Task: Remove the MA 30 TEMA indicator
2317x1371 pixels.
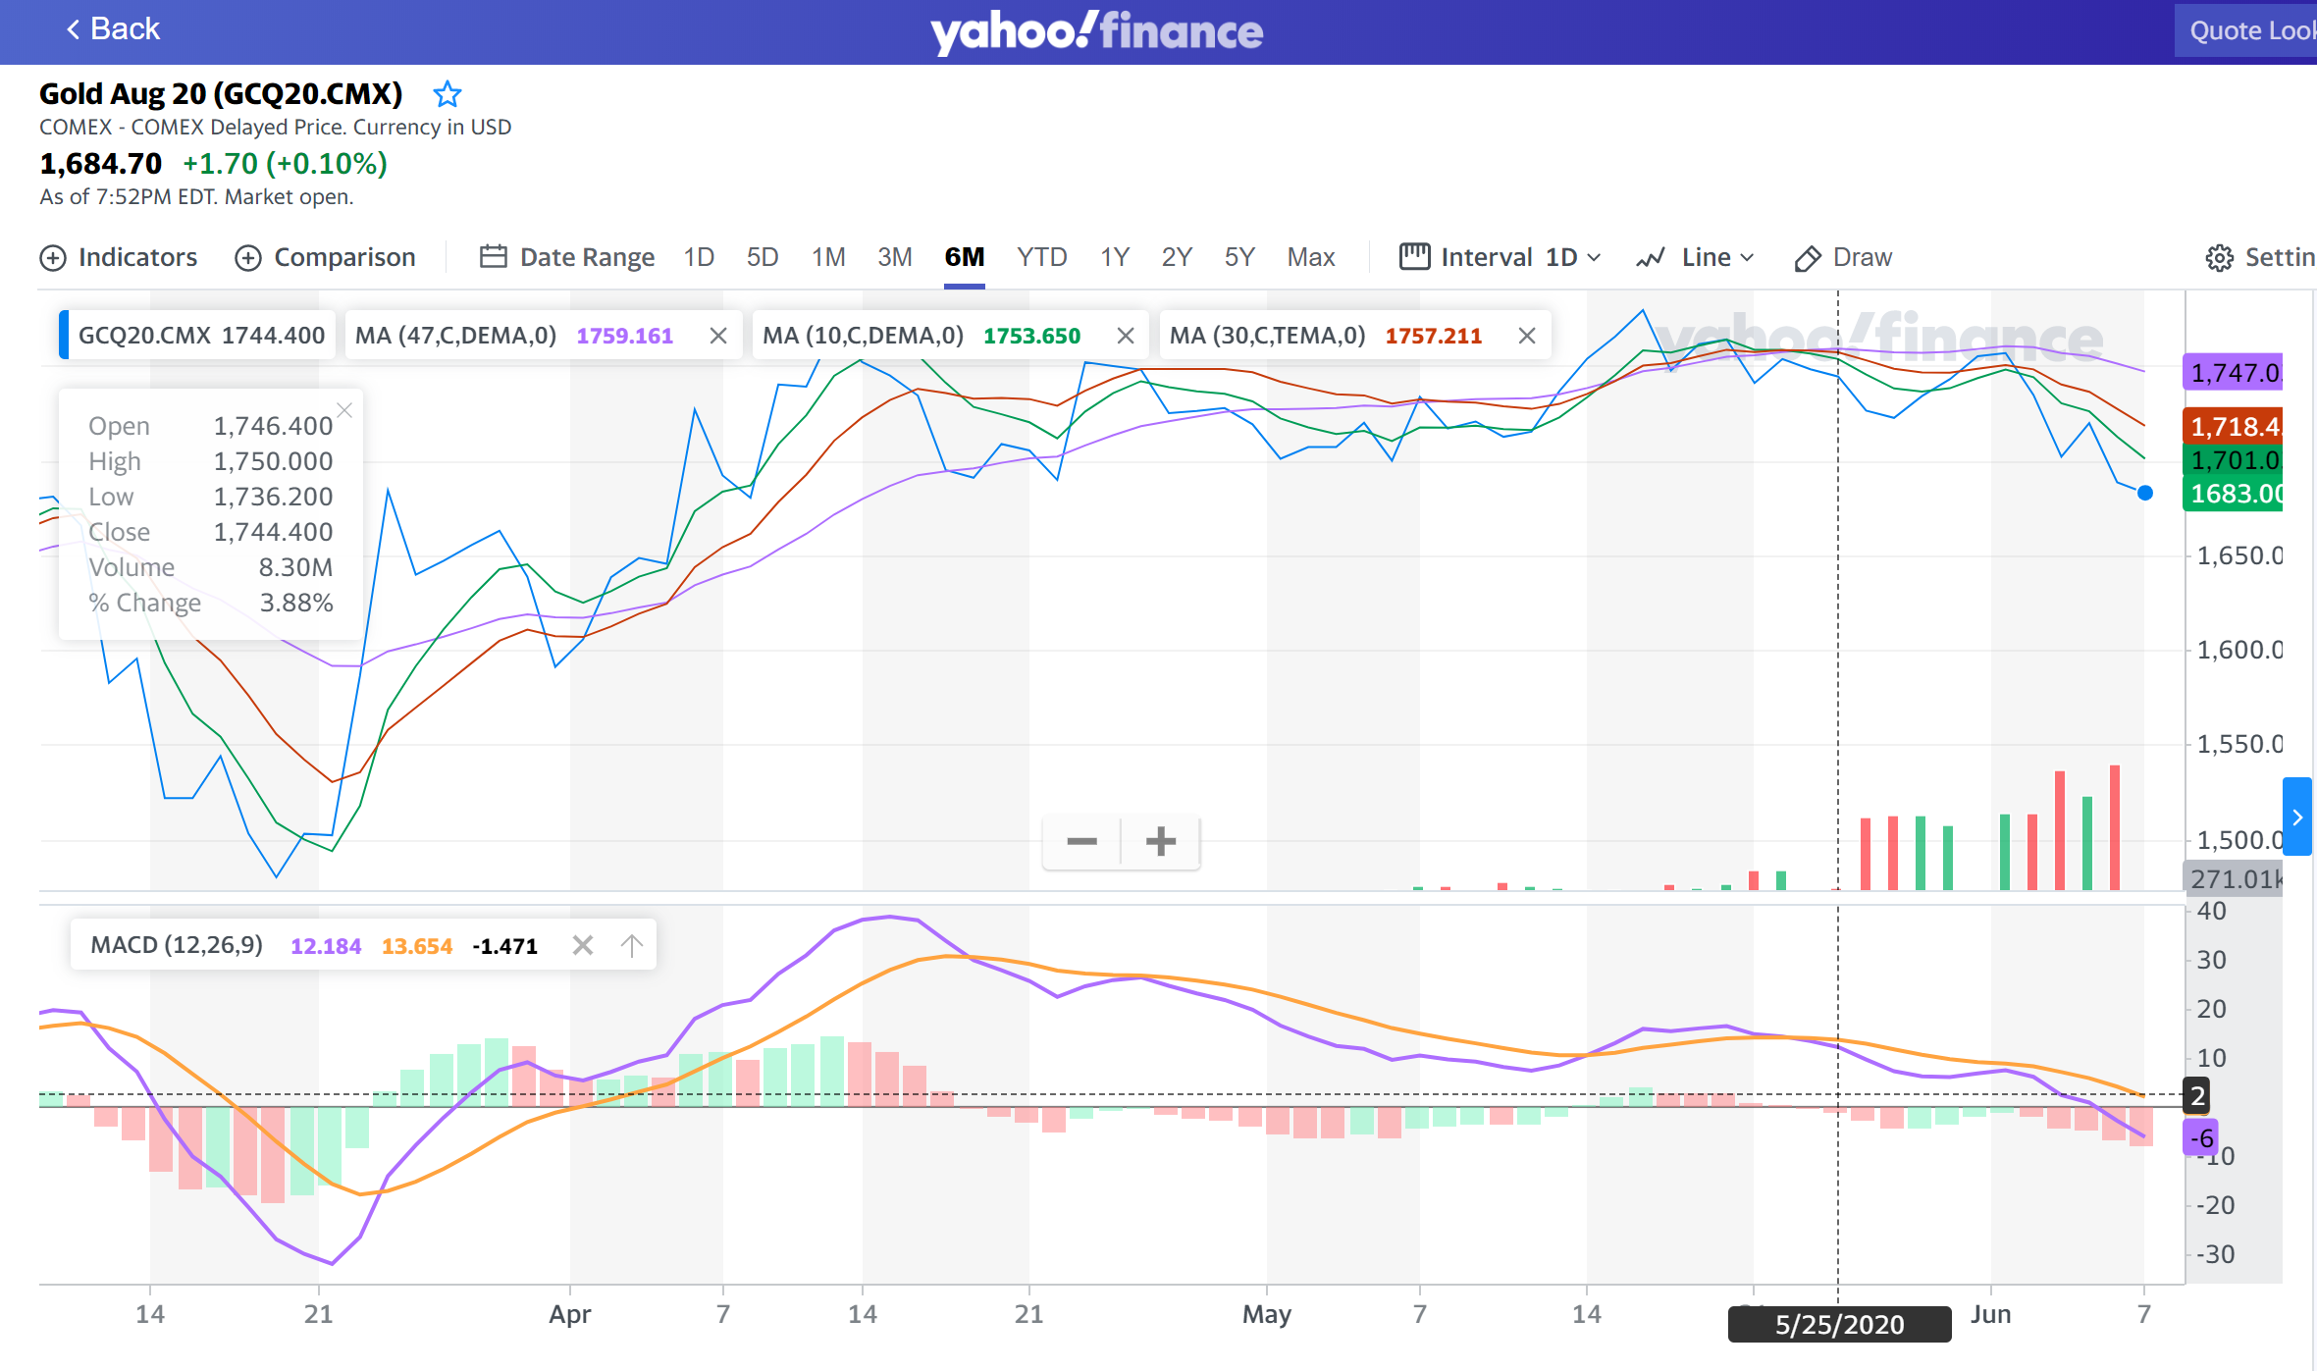Action: (1527, 336)
